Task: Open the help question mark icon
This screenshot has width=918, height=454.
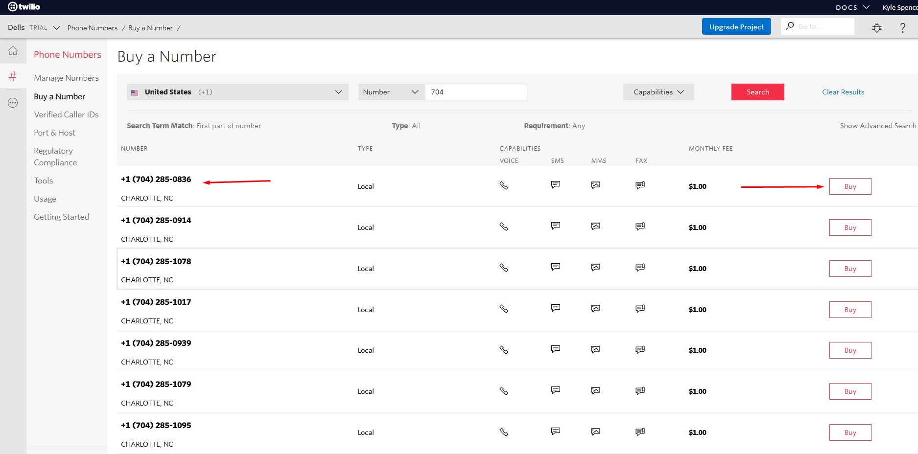Action: pos(902,28)
